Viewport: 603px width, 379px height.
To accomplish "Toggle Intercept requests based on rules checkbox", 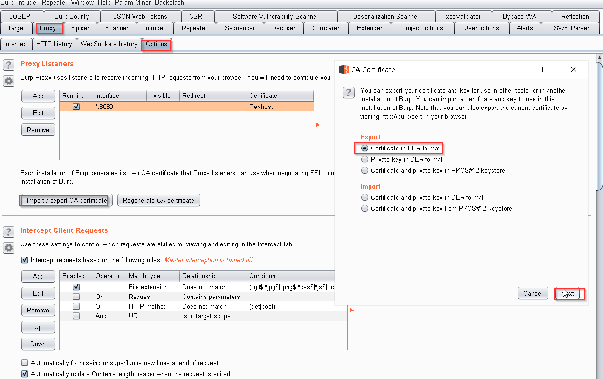I will pos(25,260).
